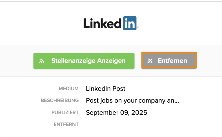Image resolution: width=222 pixels, height=137 pixels.
Task: Expand the truncated description ellipsis
Action: click(177, 101)
